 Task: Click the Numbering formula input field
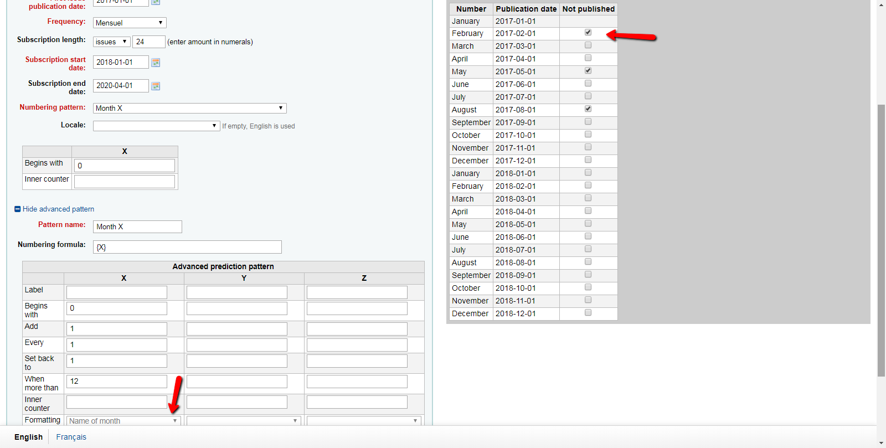pos(187,247)
